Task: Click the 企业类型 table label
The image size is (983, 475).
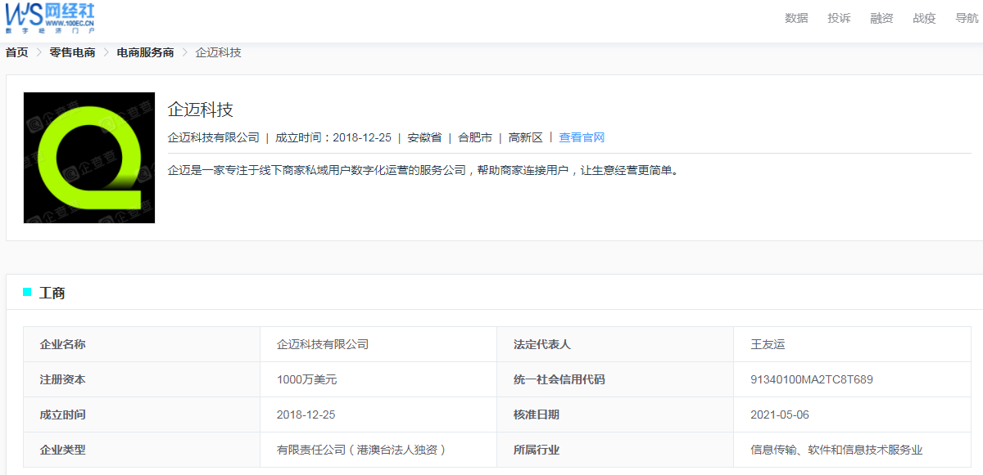Action: tap(62, 450)
